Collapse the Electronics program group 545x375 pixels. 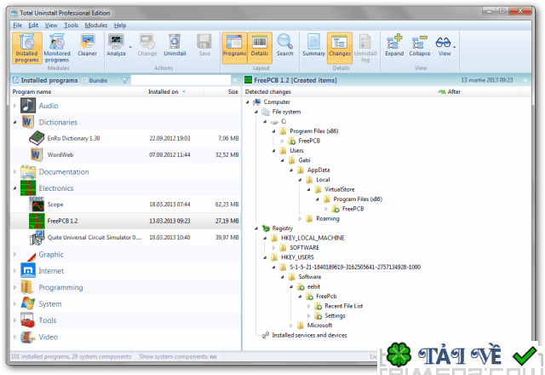pyautogui.click(x=14, y=188)
